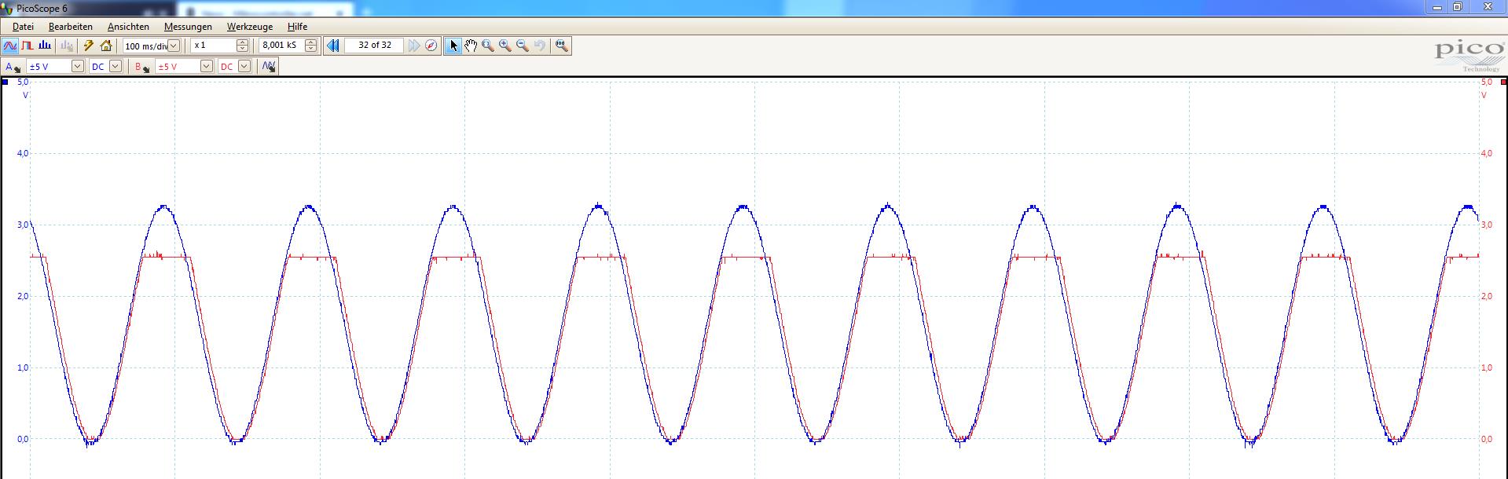1508x479 pixels.
Task: Select Spectrum Mode bar-graph icon
Action: click(x=45, y=46)
